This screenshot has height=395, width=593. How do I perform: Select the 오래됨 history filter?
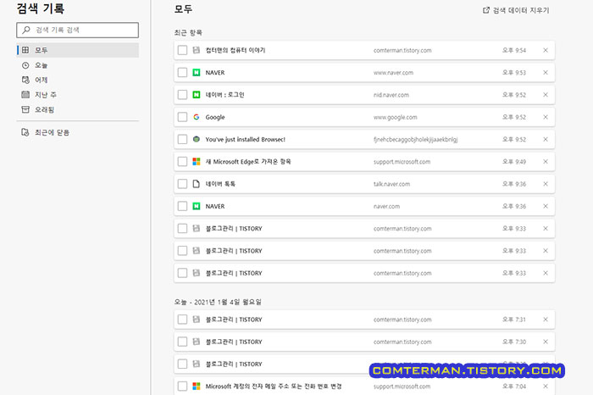coord(78,109)
